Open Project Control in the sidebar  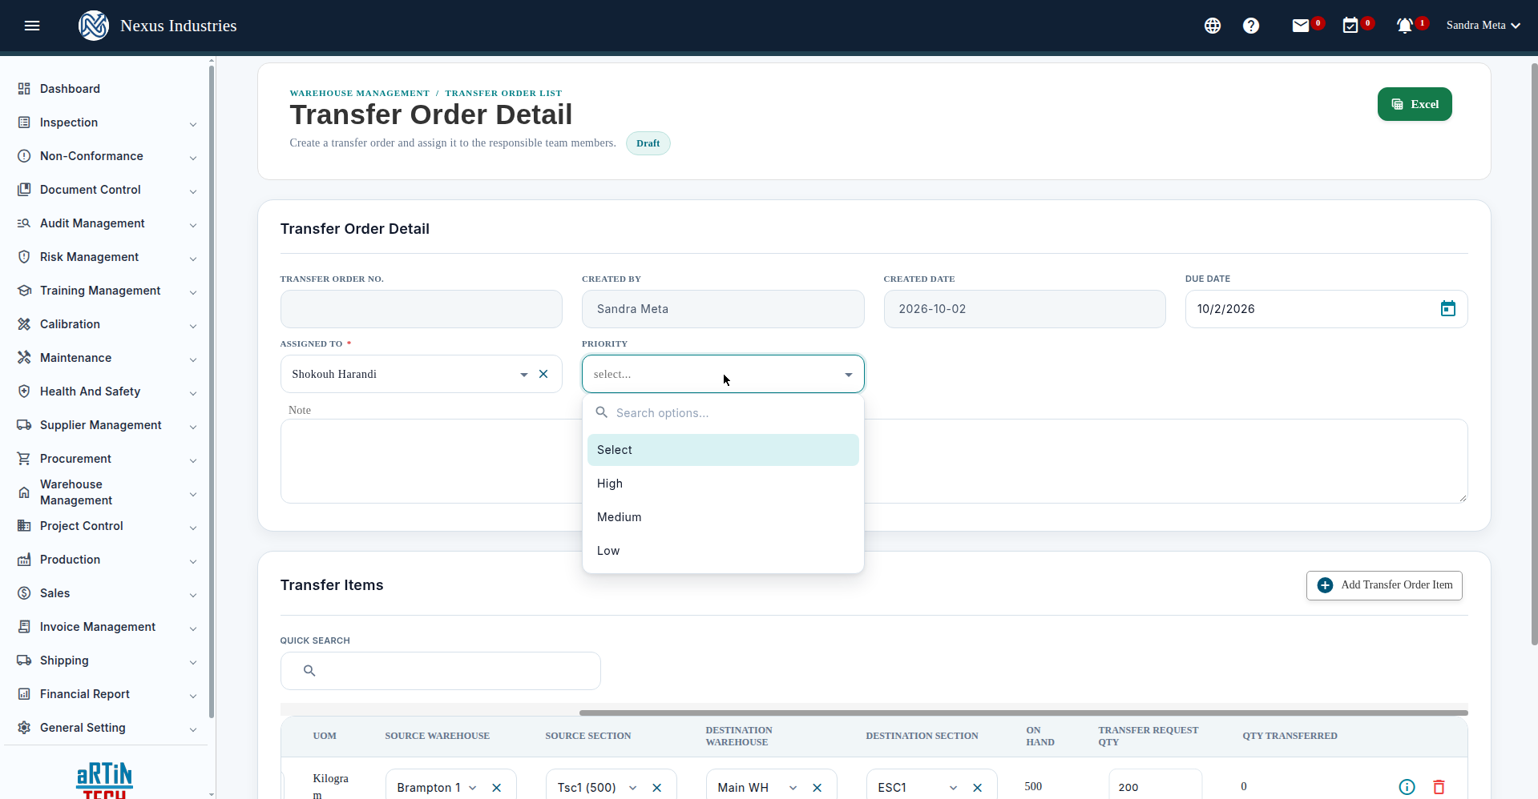tap(82, 526)
